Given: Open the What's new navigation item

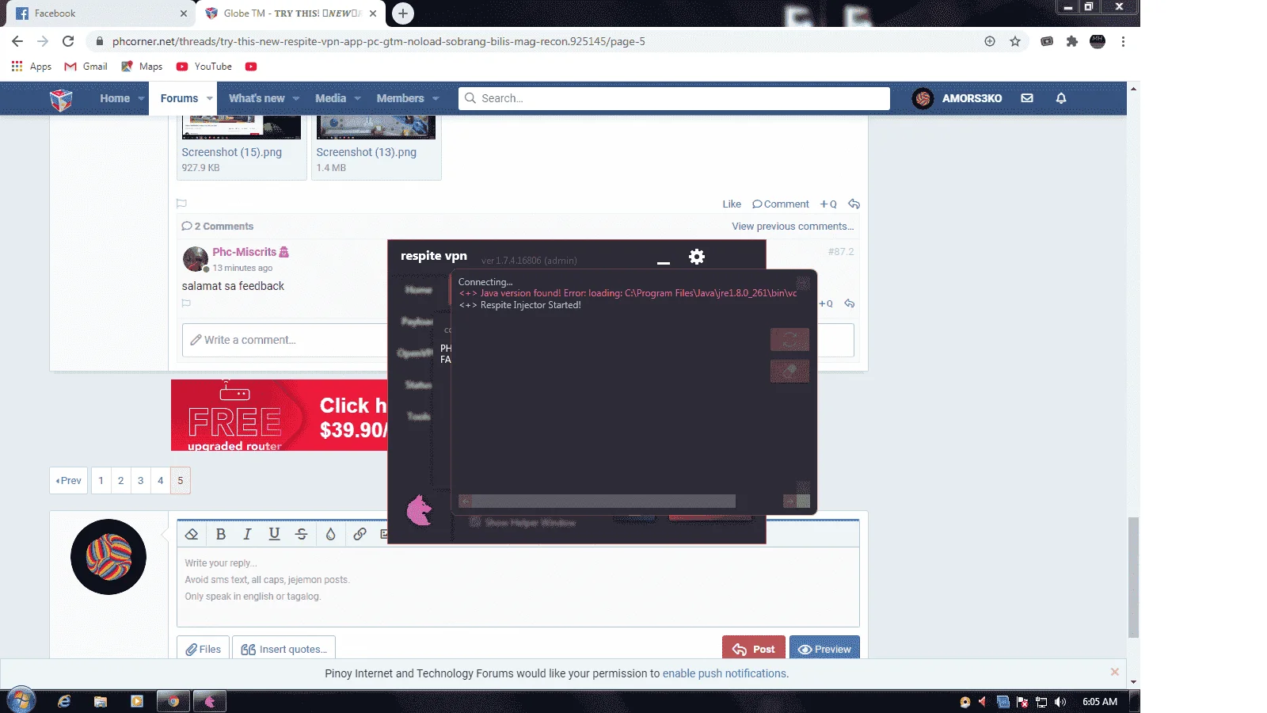Looking at the screenshot, I should point(257,98).
